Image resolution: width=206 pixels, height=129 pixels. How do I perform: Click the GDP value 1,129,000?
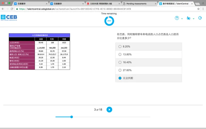[x=41, y=48]
